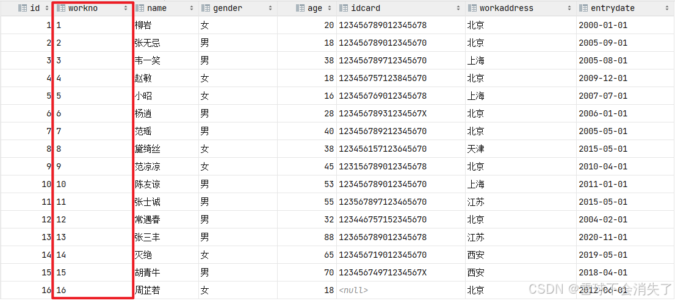The width and height of the screenshot is (675, 301).
Task: Click age value 53
Action: coord(329,184)
